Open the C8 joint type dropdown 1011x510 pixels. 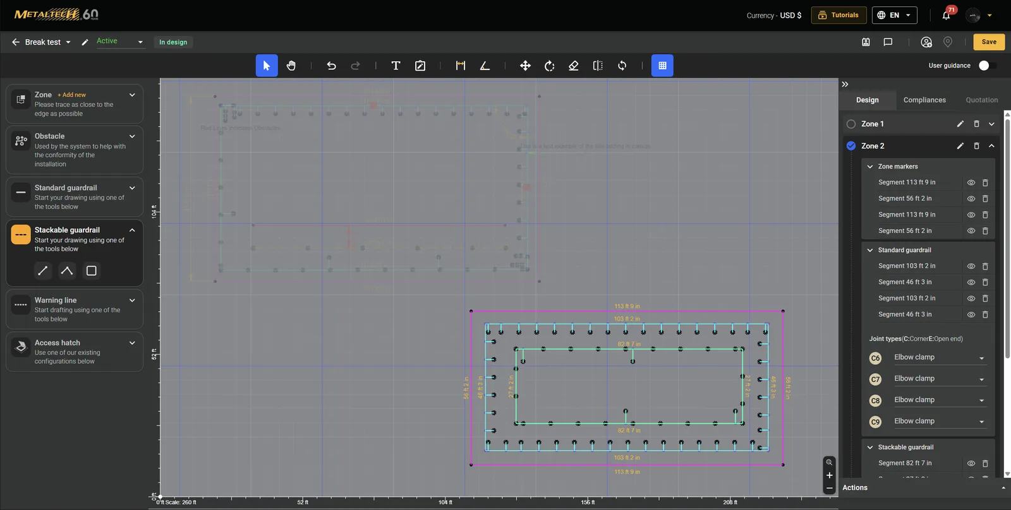939,400
